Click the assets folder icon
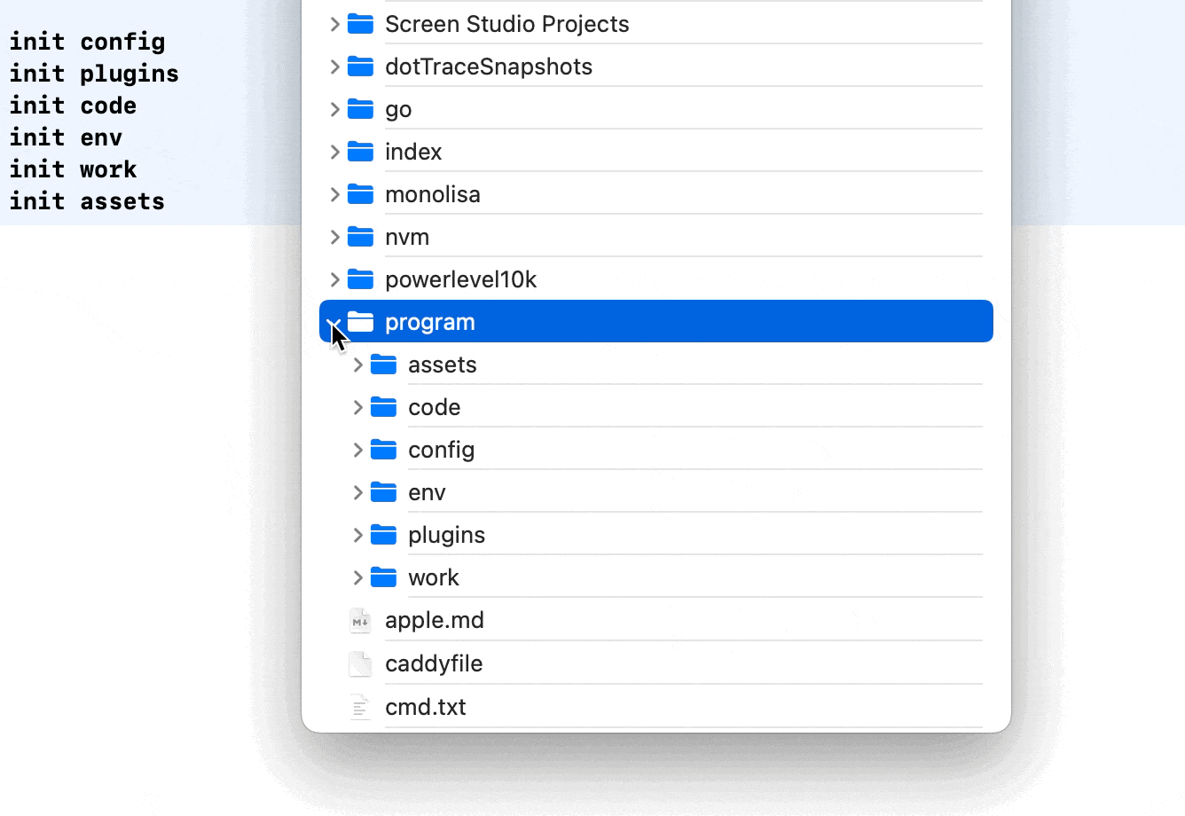This screenshot has width=1185, height=816. click(383, 365)
